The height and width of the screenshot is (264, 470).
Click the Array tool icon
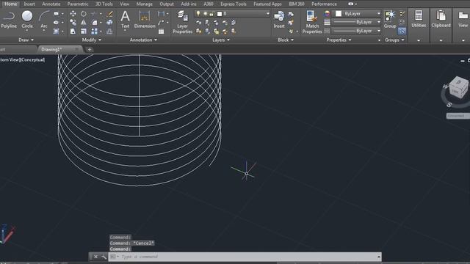pyautogui.click(x=95, y=31)
